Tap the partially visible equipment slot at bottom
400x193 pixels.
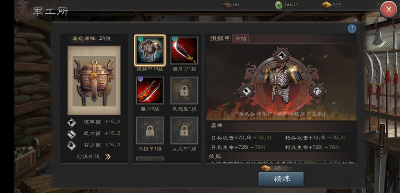click(150, 159)
